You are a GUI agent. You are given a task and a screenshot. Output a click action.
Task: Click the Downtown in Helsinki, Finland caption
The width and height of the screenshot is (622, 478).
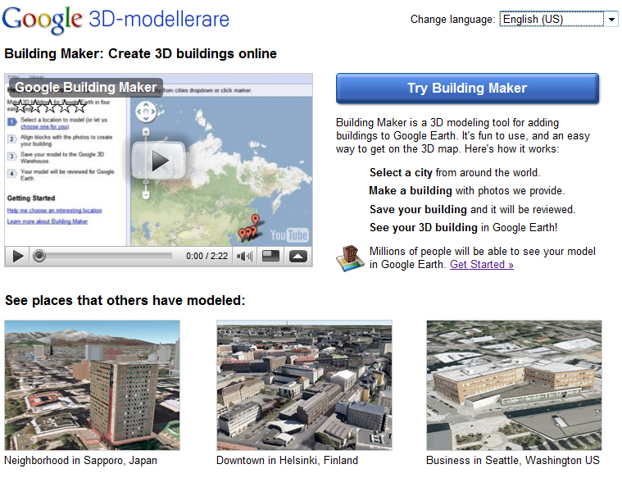tap(287, 461)
